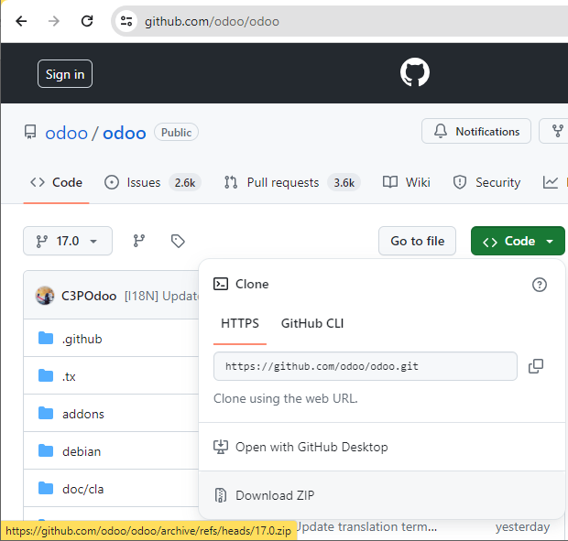Image resolution: width=568 pixels, height=541 pixels.
Task: Click the 'yesterday' commit timestamp
Action: 523,527
